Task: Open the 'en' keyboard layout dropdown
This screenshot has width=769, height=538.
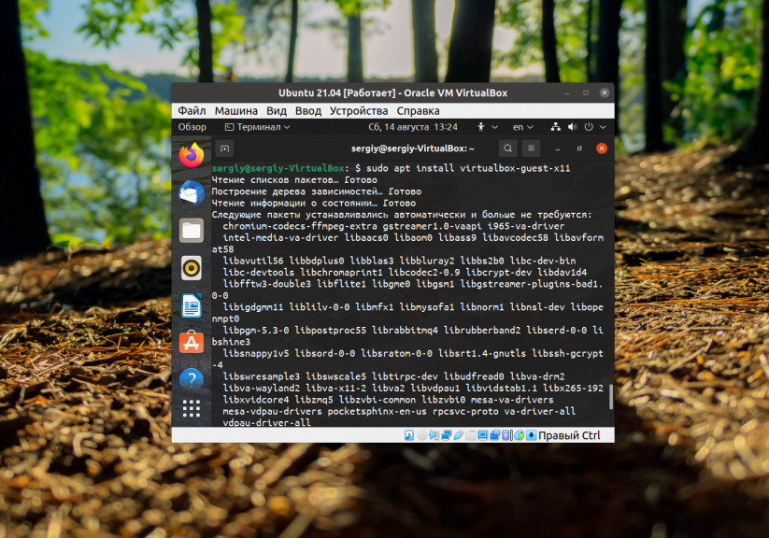Action: coord(523,127)
